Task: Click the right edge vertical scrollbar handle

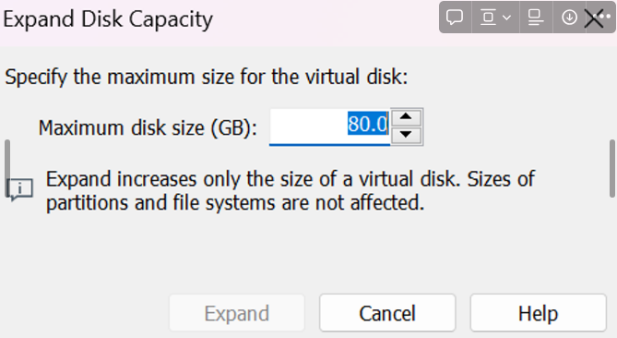Action: coord(611,168)
